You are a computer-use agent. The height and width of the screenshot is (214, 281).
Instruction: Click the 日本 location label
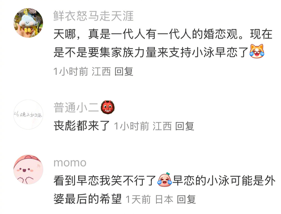click(x=164, y=200)
